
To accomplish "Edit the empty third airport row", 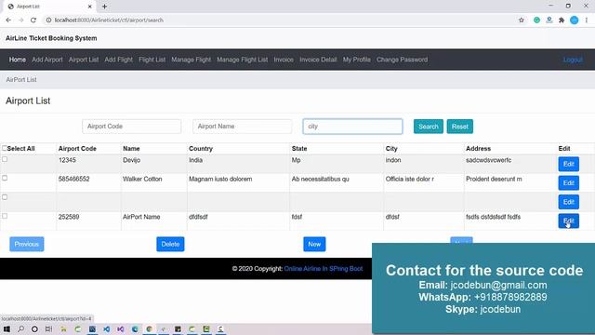I will coord(568,202).
